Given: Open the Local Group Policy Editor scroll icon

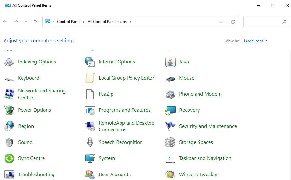Looking at the screenshot, I should 90,78.
